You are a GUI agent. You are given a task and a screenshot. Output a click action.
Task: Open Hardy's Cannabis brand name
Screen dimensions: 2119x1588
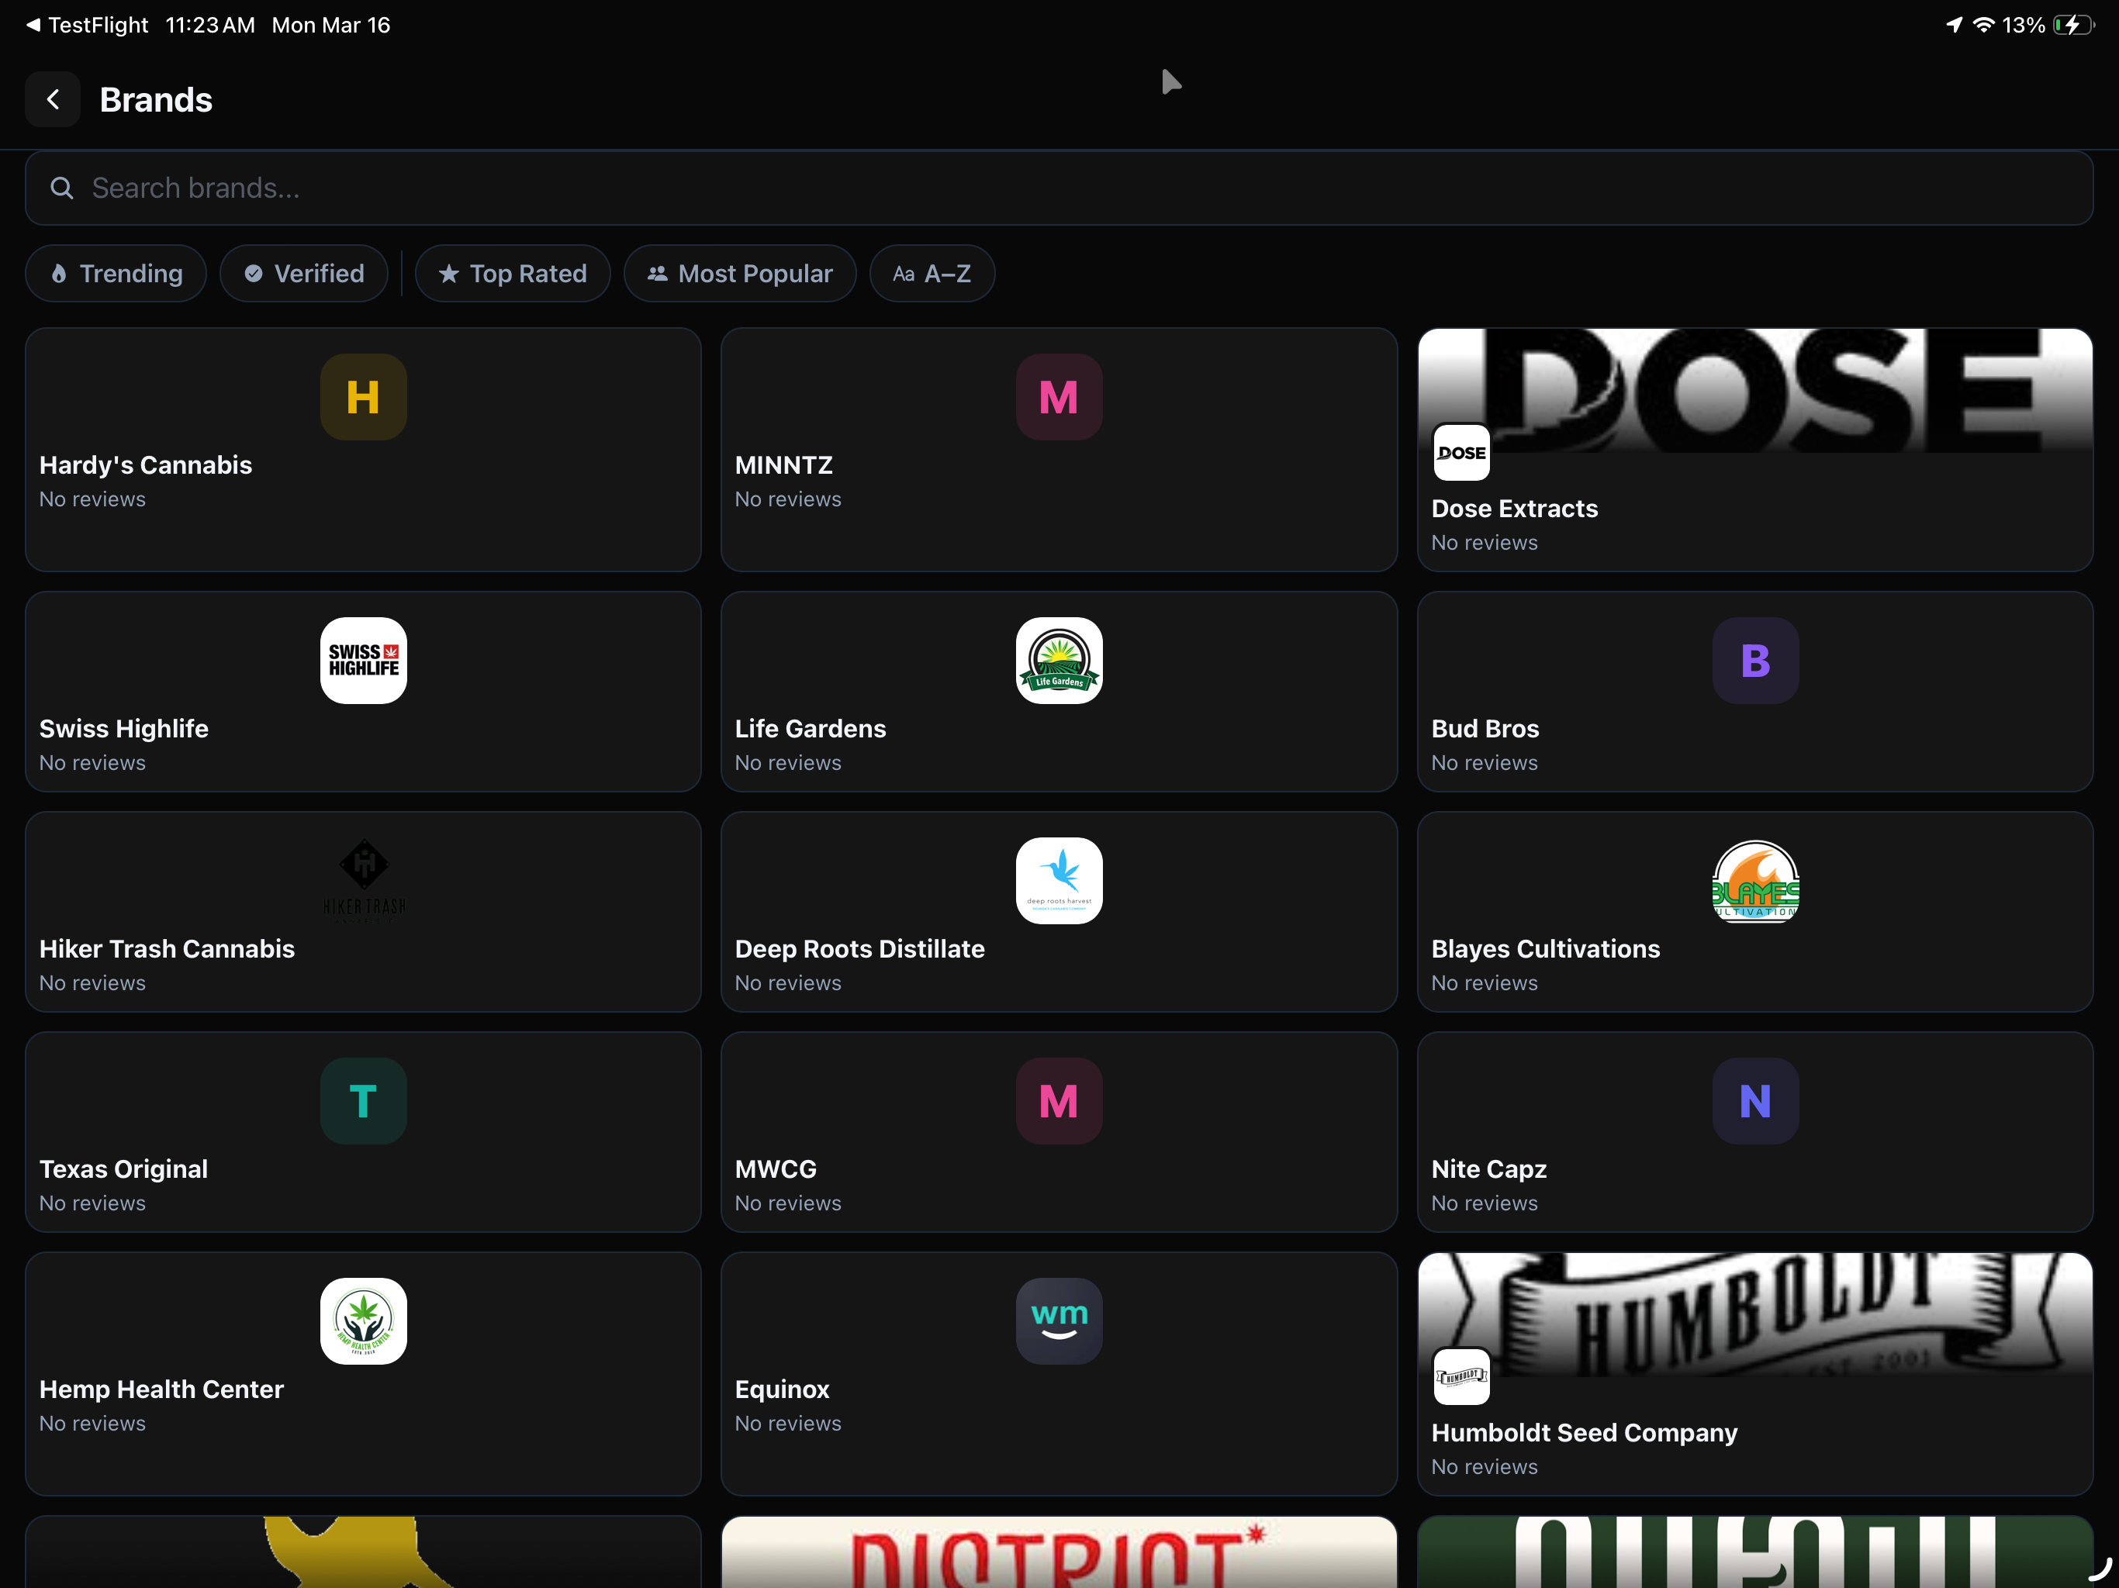pos(146,465)
